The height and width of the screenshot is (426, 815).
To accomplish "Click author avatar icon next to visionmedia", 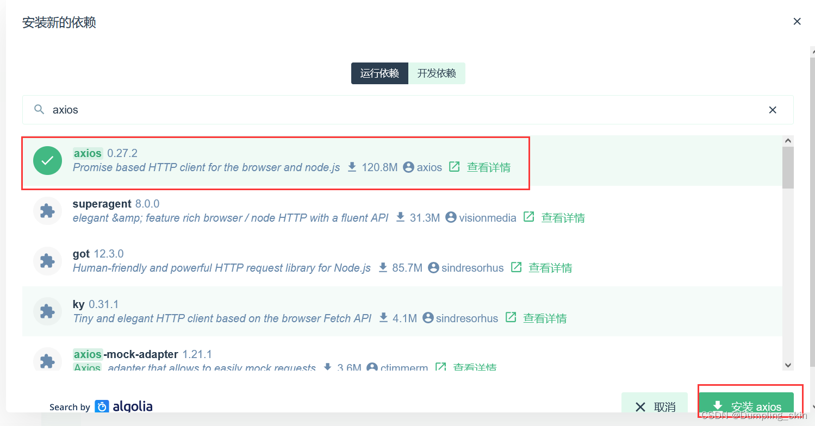I will tap(451, 217).
